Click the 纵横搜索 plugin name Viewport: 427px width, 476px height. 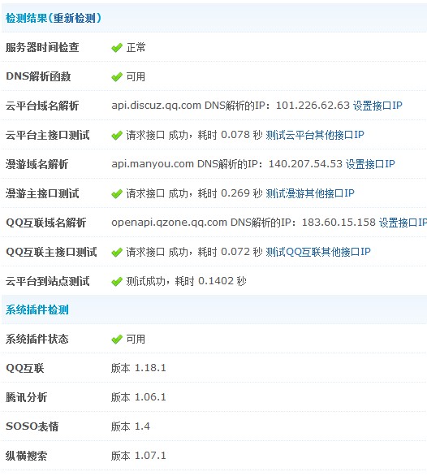tap(27, 456)
